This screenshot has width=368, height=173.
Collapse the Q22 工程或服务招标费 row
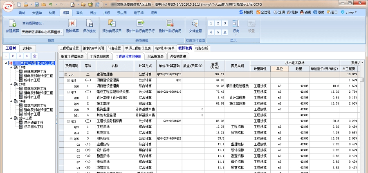[x=69, y=121]
